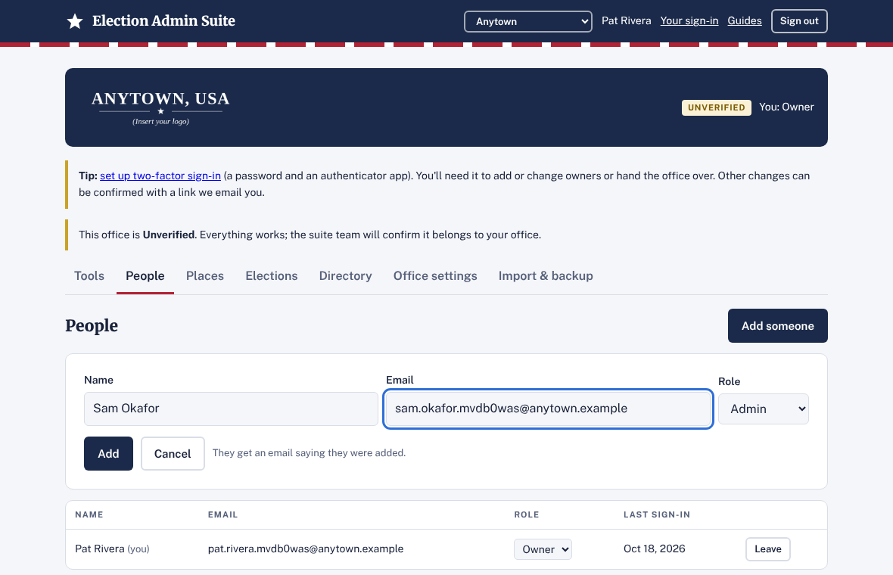Switch to Office settings tab

point(435,275)
